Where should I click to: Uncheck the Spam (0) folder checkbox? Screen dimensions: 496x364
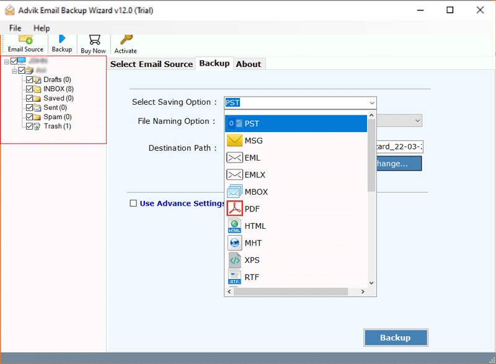point(29,117)
